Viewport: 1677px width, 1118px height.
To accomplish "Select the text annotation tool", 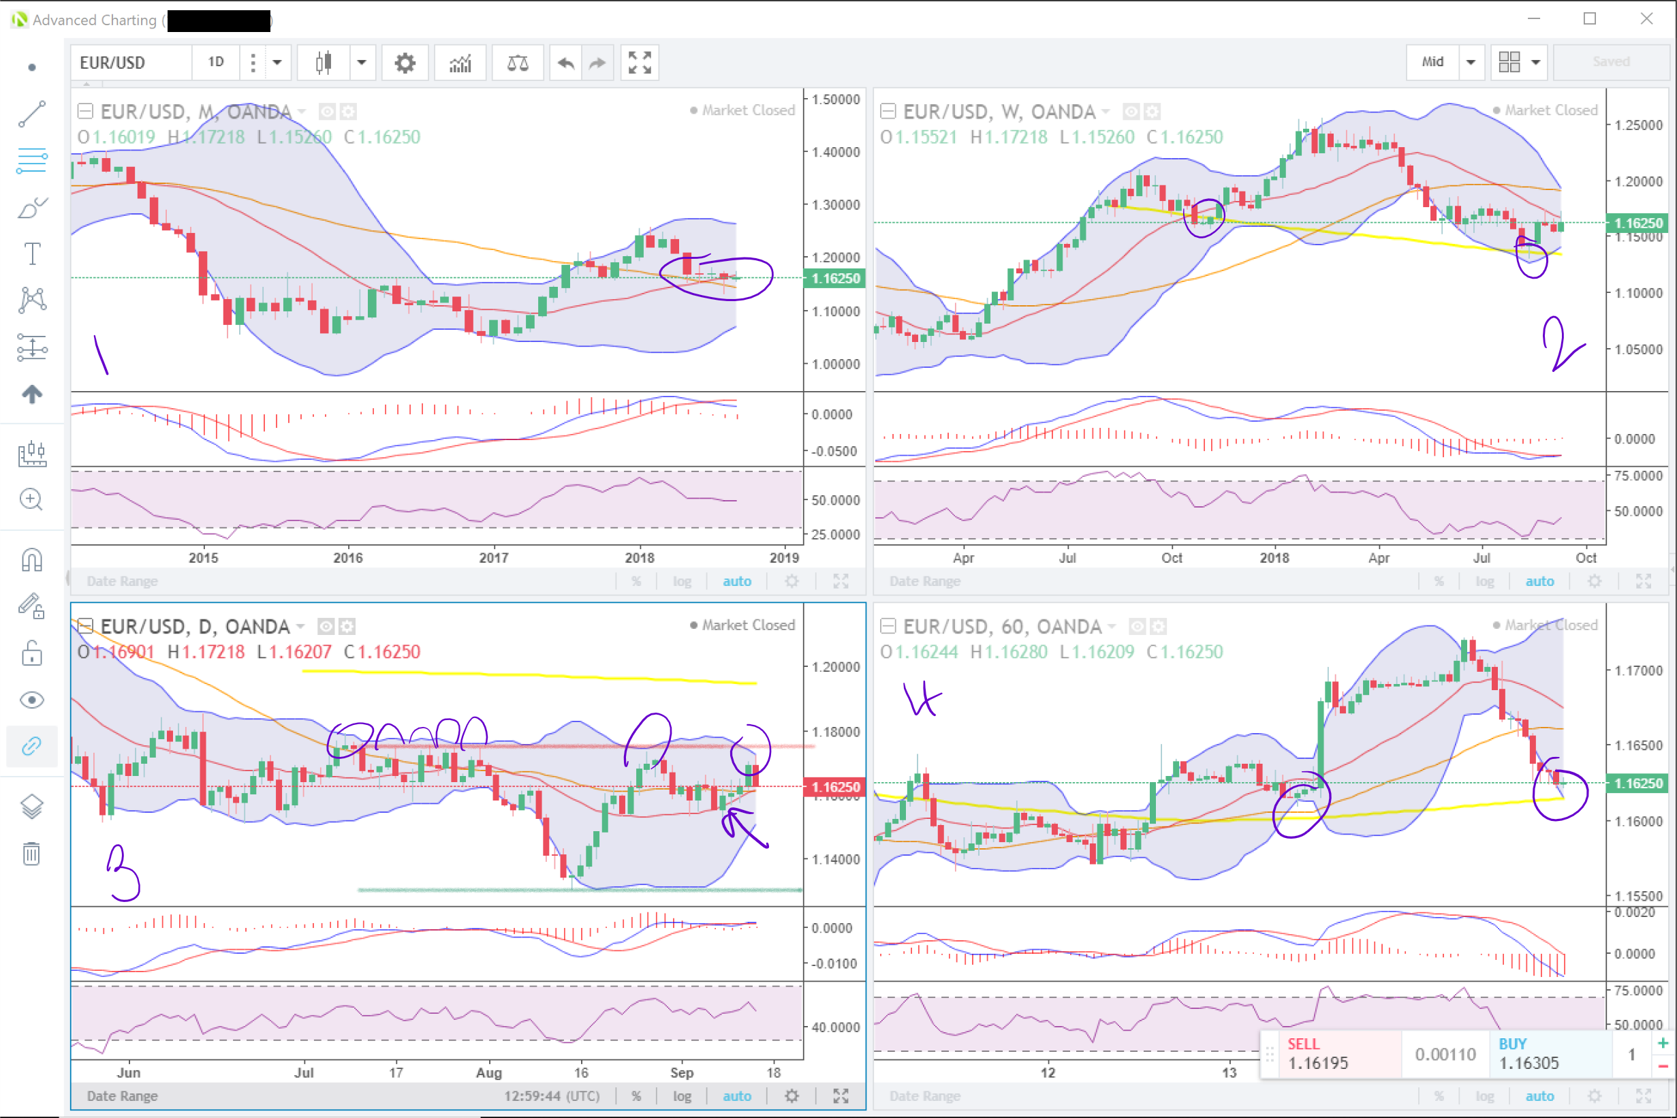I will click(x=32, y=254).
